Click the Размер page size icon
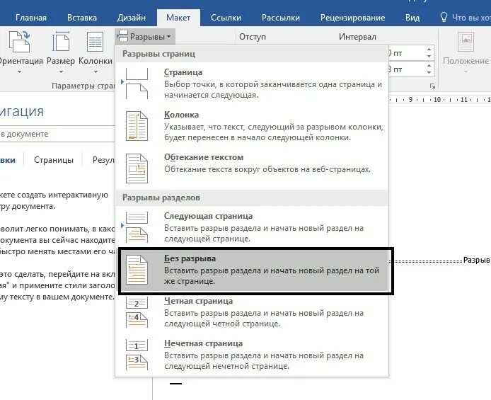 61,41
